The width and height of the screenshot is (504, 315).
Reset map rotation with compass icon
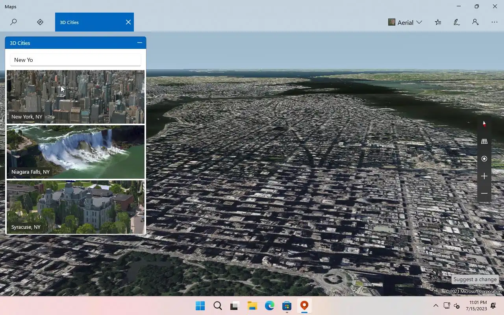[484, 124]
